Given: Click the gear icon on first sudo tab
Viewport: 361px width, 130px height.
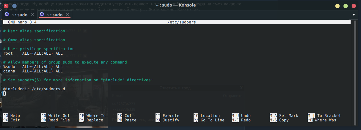Looking at the screenshot, I should (7, 15).
